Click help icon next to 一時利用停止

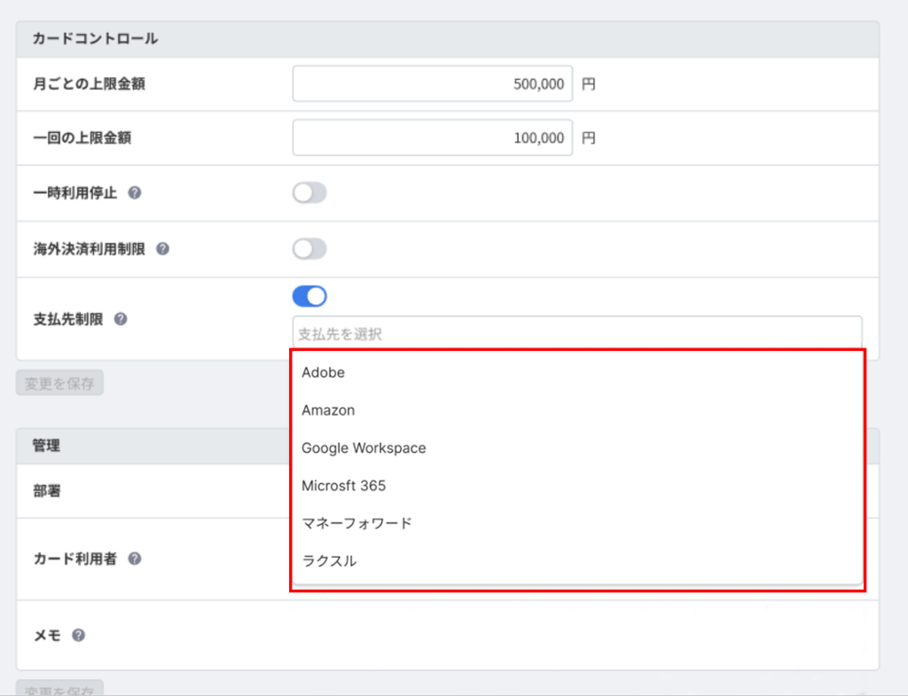[135, 192]
